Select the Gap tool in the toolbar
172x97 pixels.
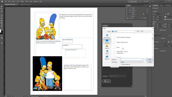click(x=2, y=9)
